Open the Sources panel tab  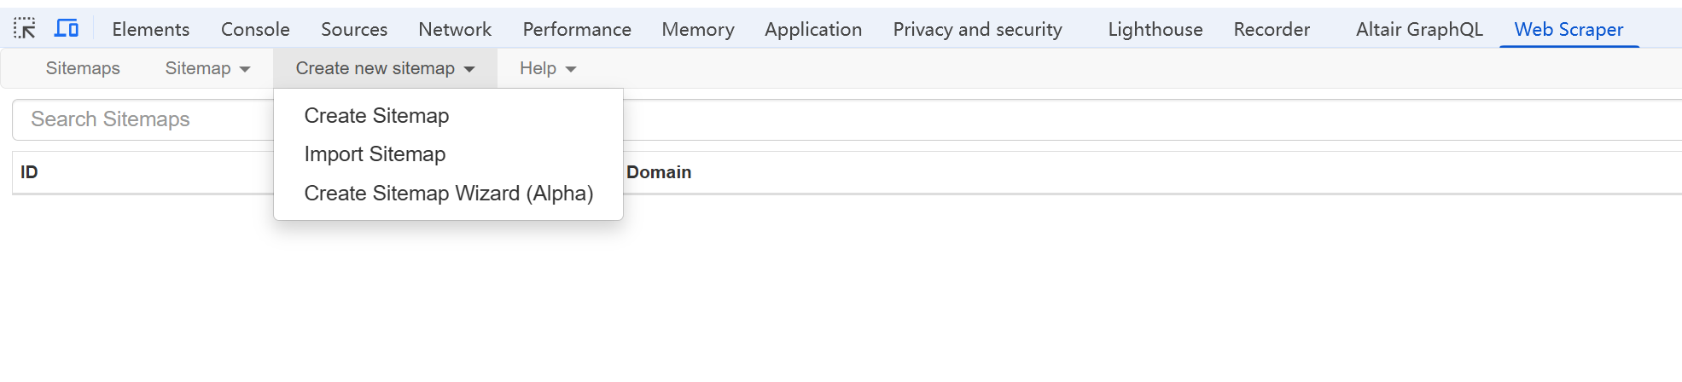pyautogui.click(x=354, y=29)
